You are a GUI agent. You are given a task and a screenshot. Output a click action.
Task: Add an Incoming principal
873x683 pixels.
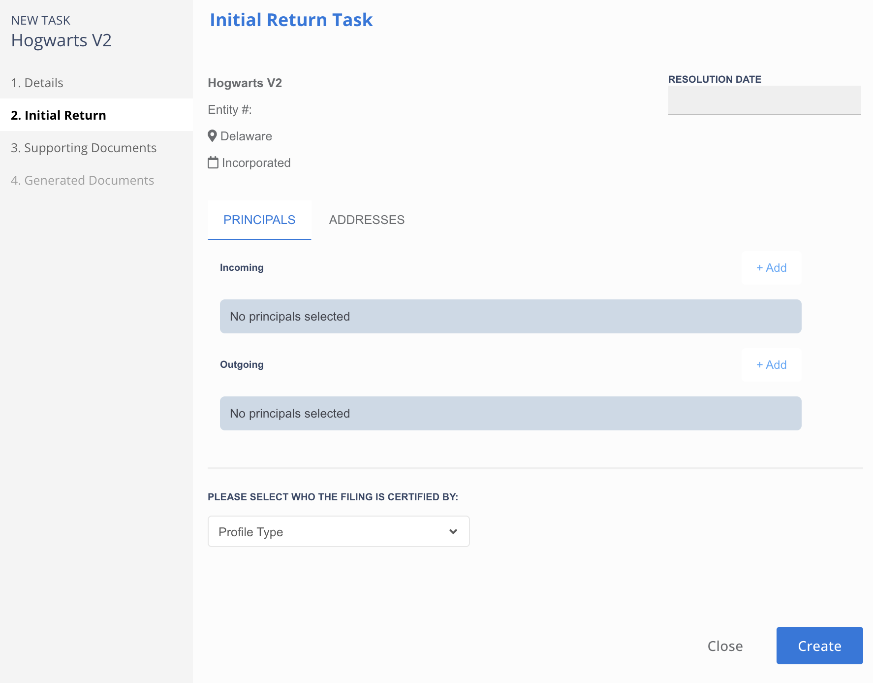click(771, 268)
